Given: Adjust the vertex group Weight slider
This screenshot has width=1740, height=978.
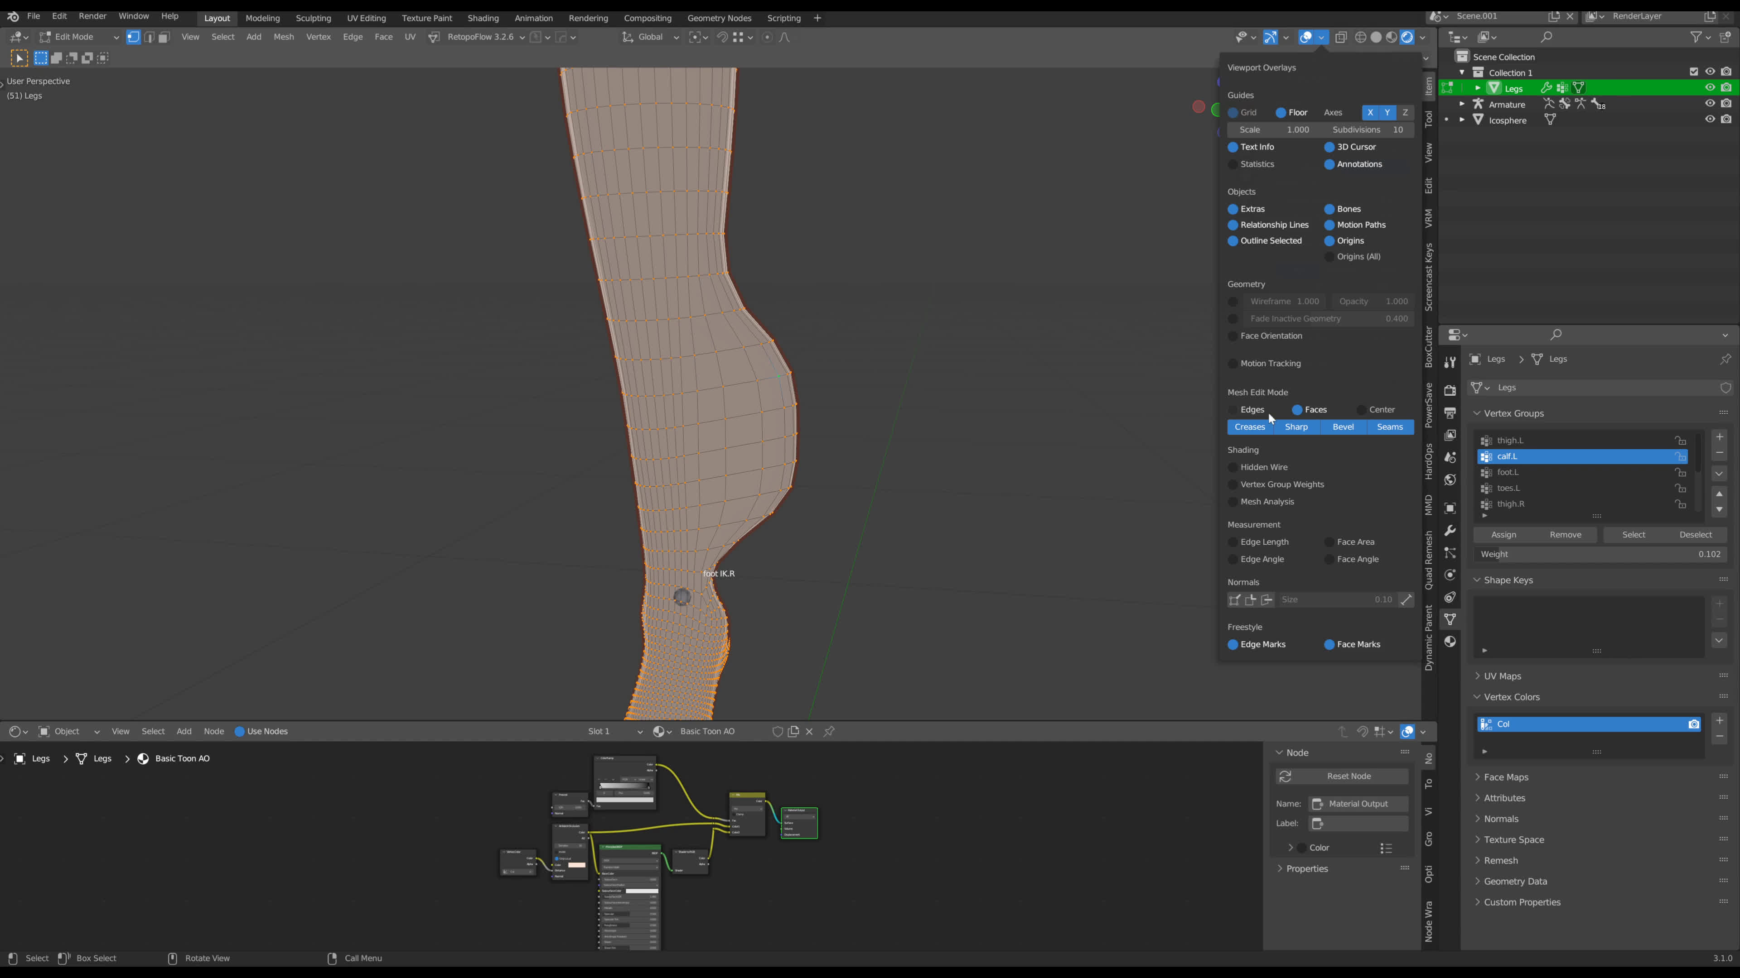Looking at the screenshot, I should [x=1600, y=554].
